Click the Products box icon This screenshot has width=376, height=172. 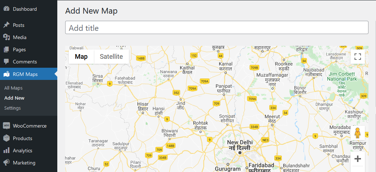tap(6, 138)
